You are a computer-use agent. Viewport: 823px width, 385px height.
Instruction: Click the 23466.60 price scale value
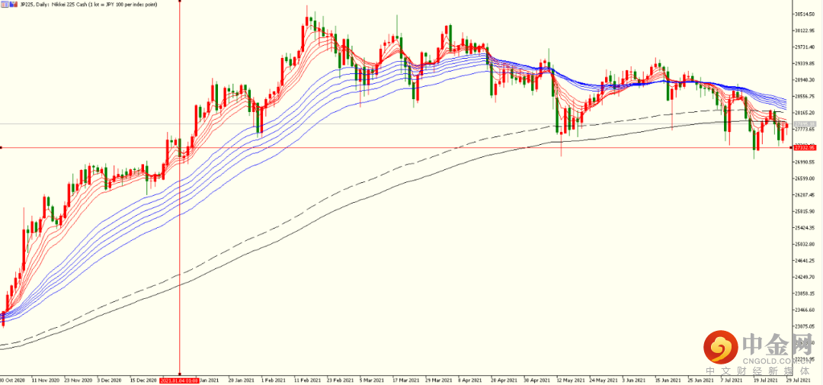point(805,310)
